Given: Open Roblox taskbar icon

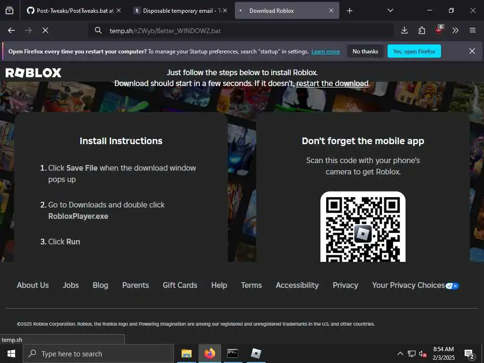Looking at the screenshot, I should click(x=256, y=354).
